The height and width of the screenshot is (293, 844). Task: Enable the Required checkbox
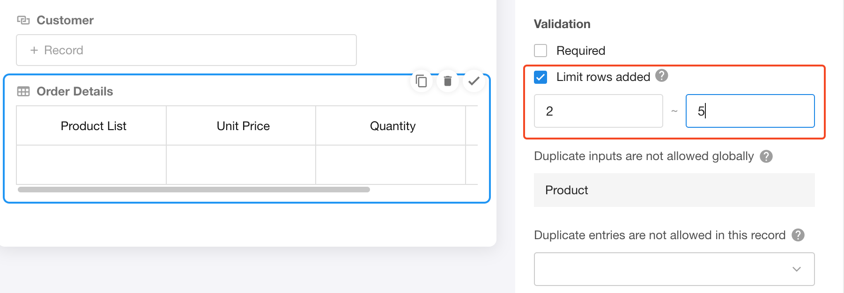point(540,51)
